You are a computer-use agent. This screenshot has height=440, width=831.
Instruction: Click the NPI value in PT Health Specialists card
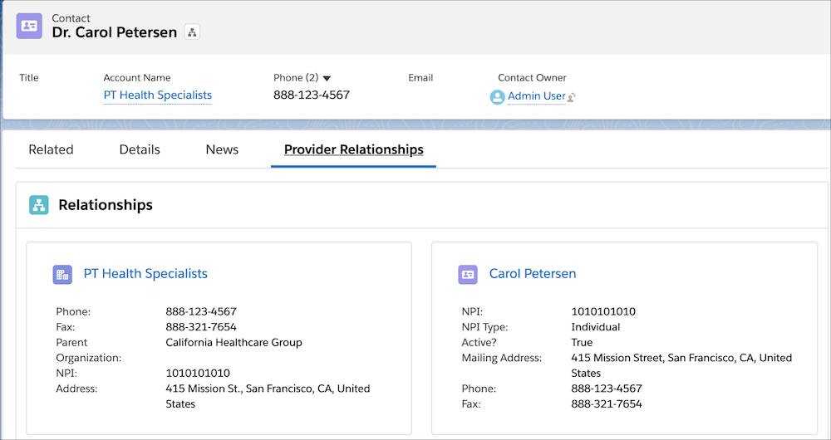point(198,374)
